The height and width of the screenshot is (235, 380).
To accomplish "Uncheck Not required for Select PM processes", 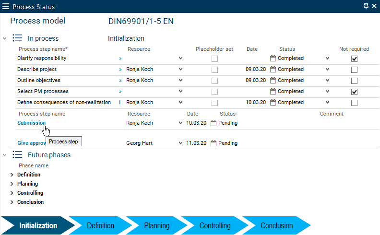I will [x=354, y=92].
